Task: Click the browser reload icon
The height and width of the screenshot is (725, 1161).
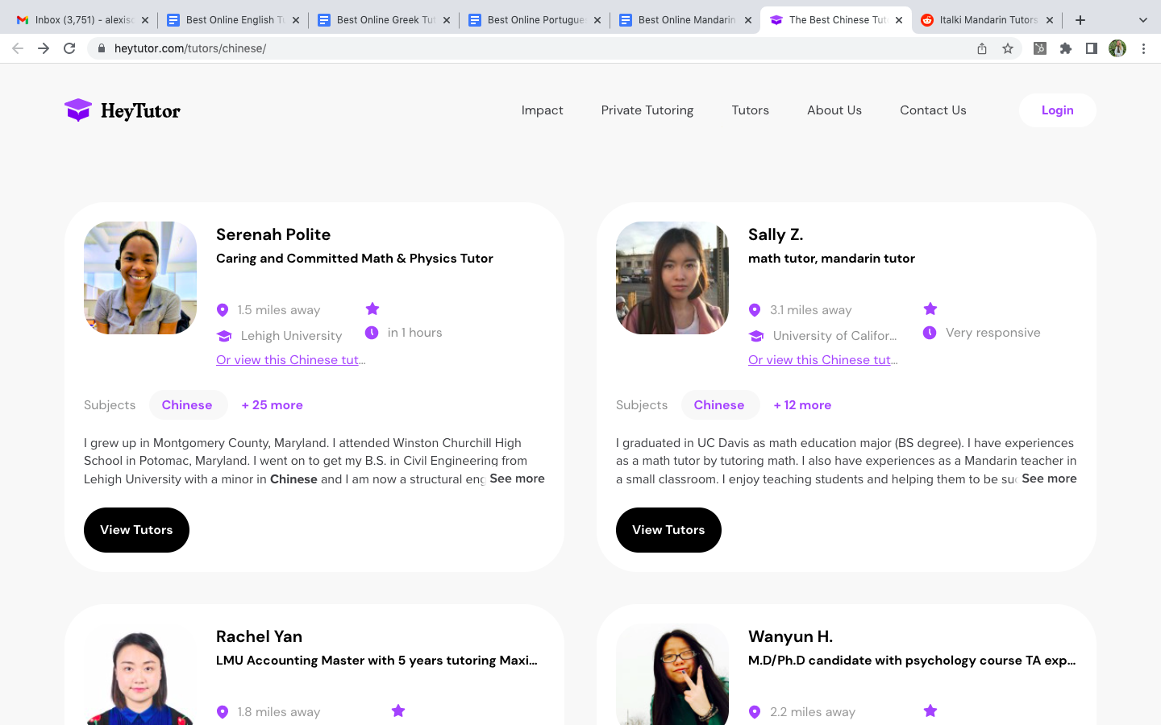Action: pos(69,48)
